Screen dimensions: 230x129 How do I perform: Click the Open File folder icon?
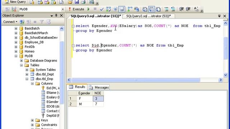click(x=70, y=2)
